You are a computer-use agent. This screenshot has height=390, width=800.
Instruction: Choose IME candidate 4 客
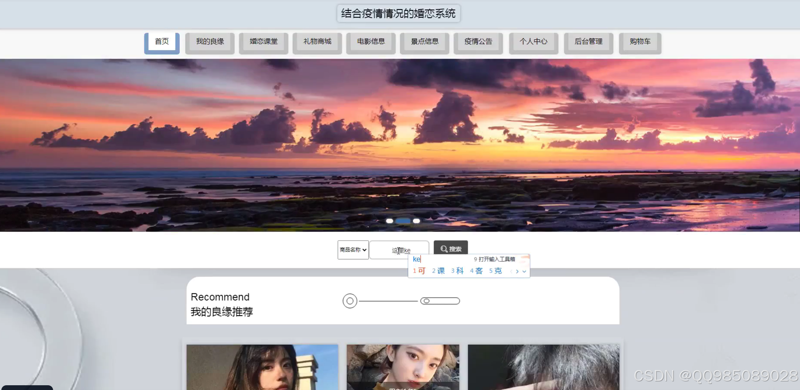(476, 271)
